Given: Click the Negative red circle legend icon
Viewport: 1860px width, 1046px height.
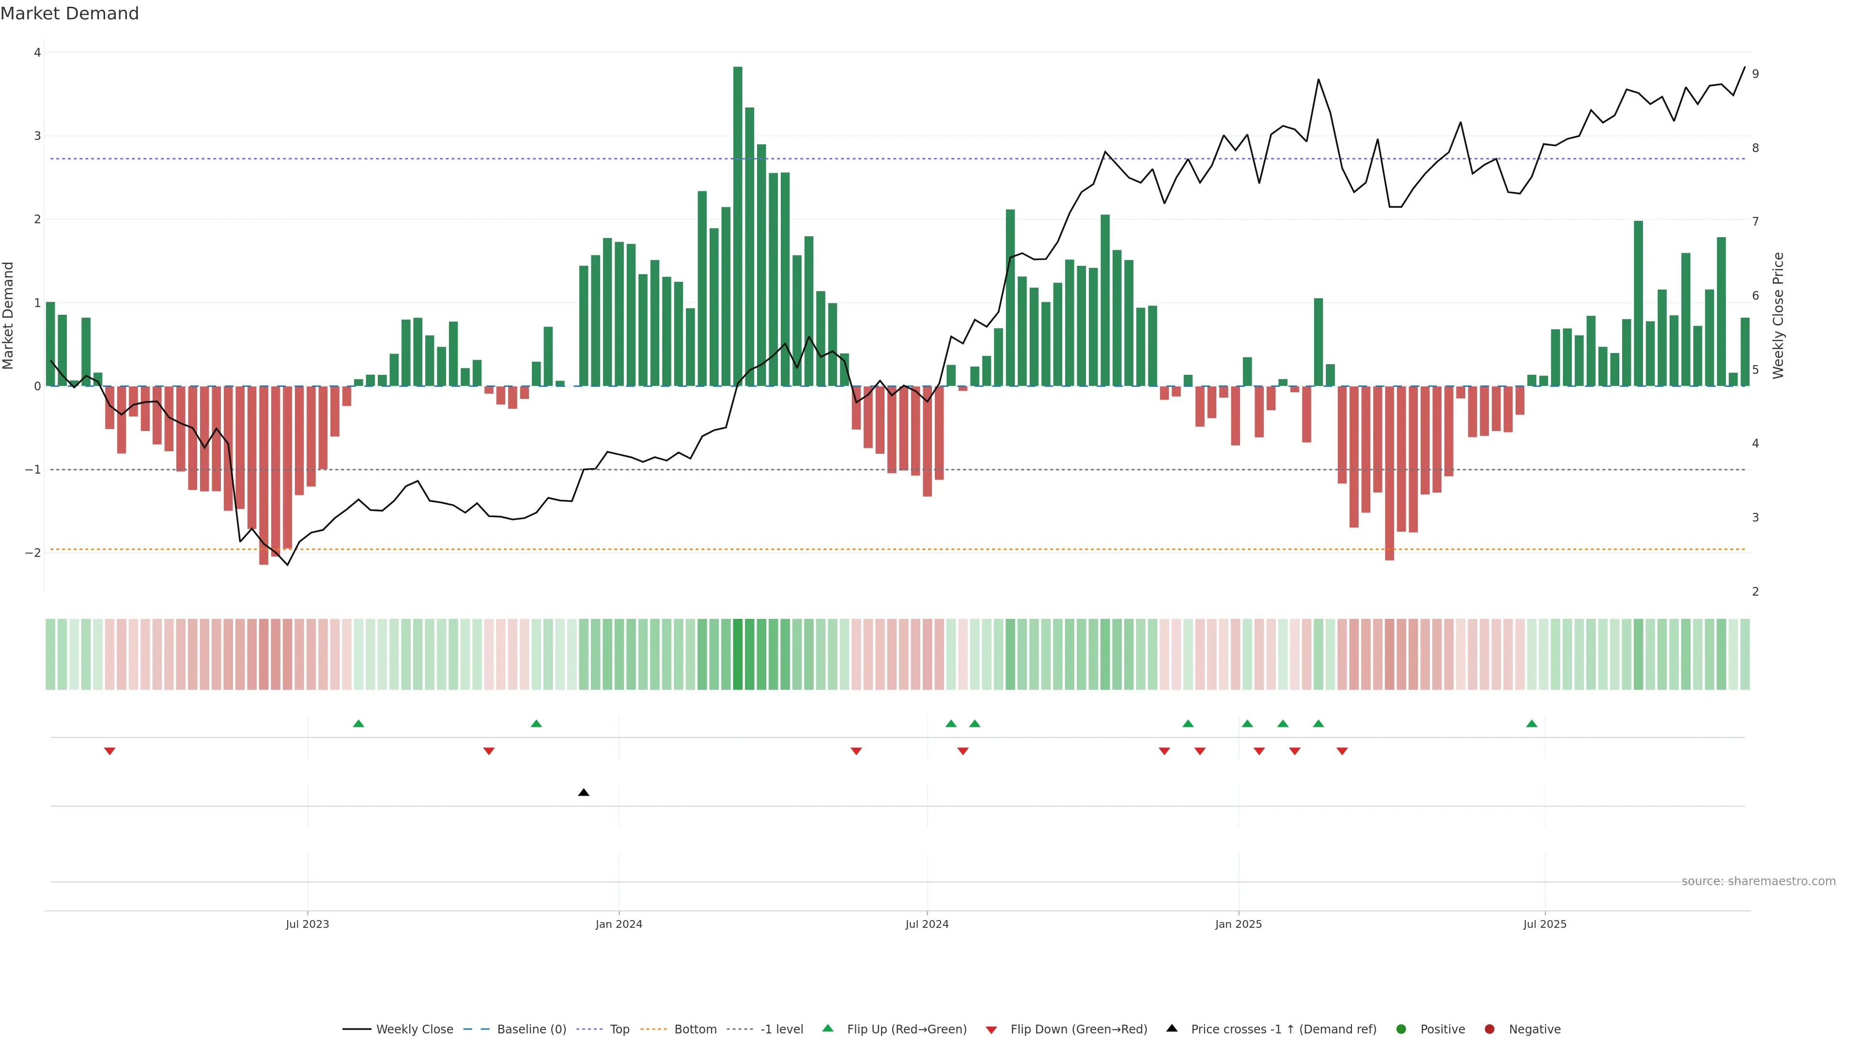Looking at the screenshot, I should pyautogui.click(x=1489, y=1030).
